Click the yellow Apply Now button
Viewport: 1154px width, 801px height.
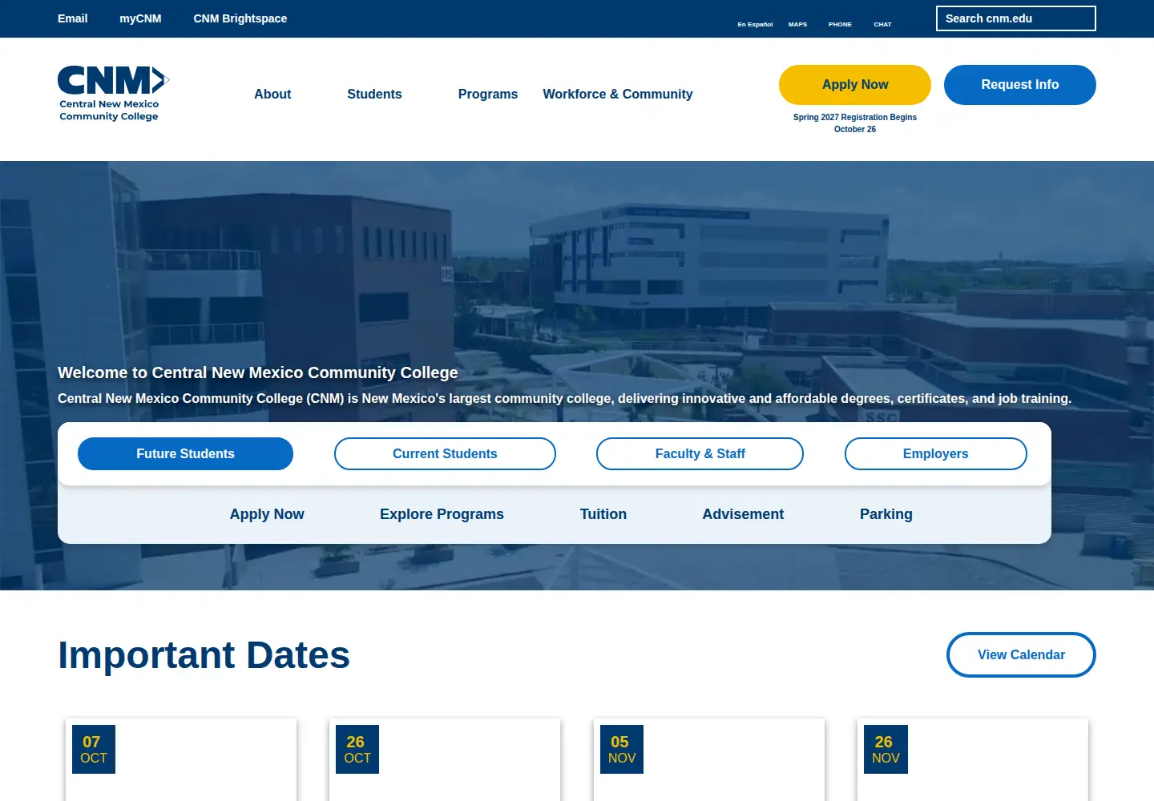[x=855, y=85]
